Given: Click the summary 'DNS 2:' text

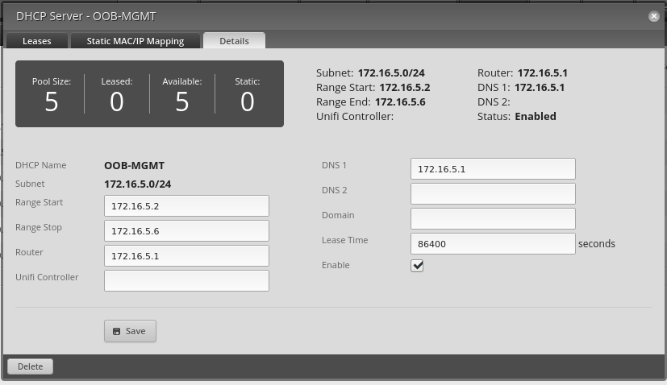Looking at the screenshot, I should click(494, 102).
